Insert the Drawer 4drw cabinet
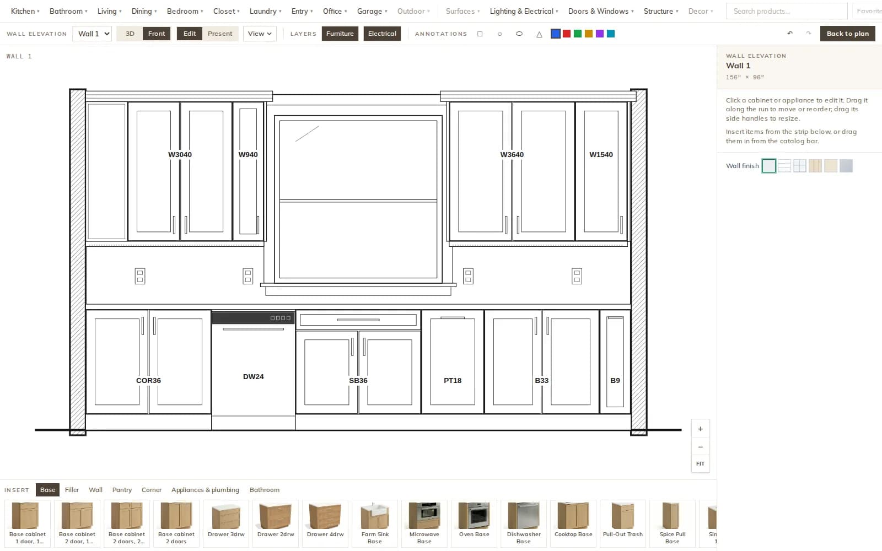Screen dimensions: 882x551 325,523
